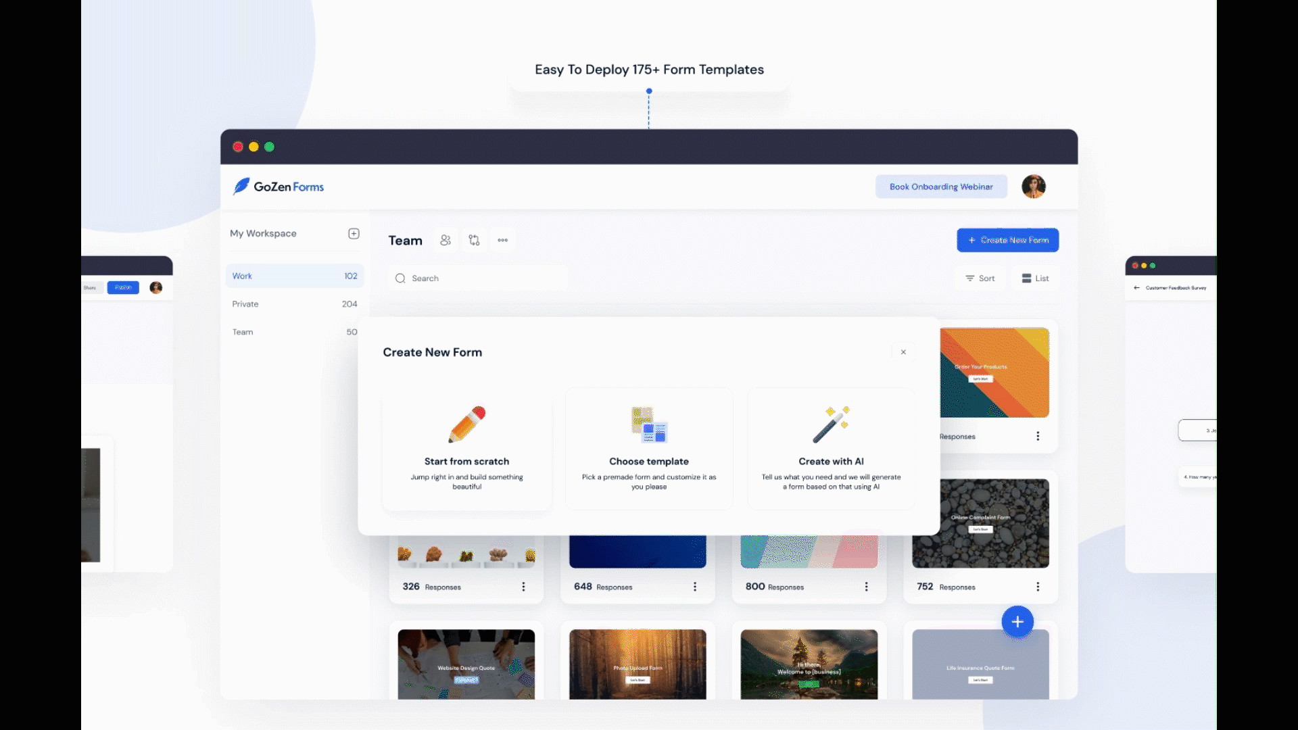Screen dimensions: 1298x730
Task: Click the blue Publish button in left window
Action: pyautogui.click(x=123, y=288)
